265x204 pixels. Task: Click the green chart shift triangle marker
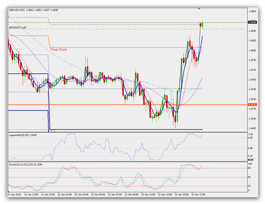tap(199, 9)
